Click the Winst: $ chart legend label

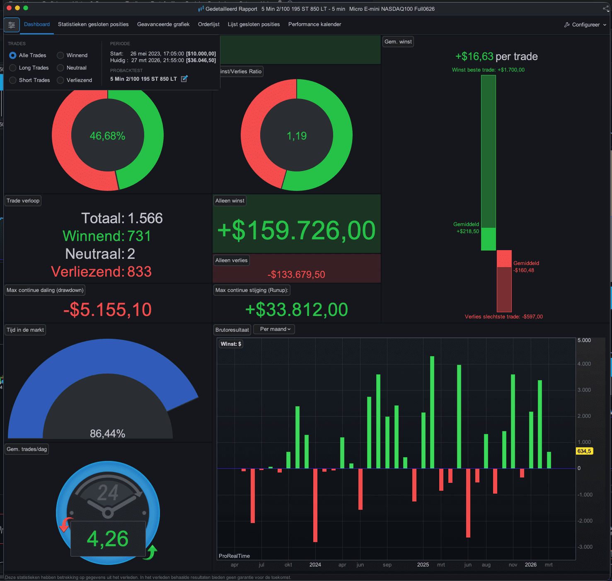231,344
